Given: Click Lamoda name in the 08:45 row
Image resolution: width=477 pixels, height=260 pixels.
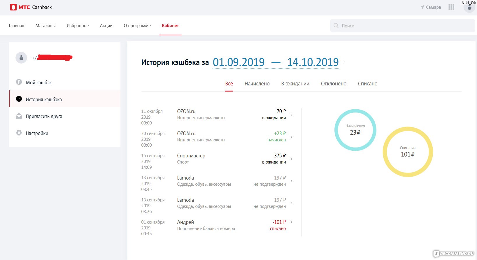Looking at the screenshot, I should [185, 178].
